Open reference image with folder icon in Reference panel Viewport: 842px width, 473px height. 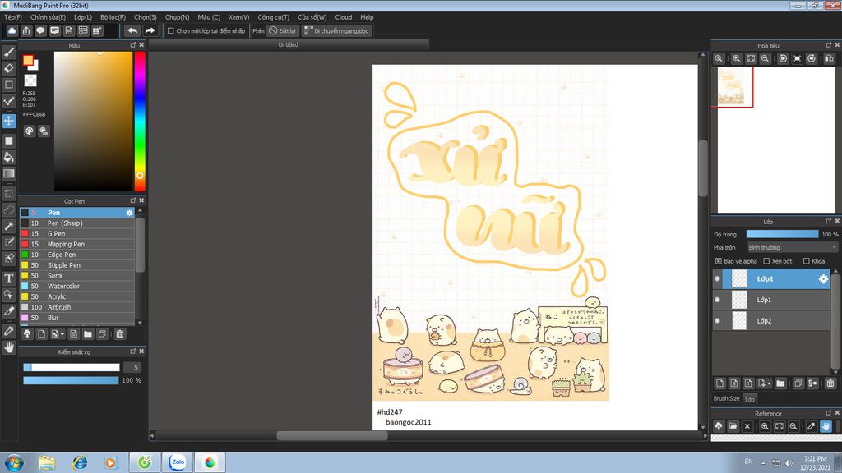(733, 426)
